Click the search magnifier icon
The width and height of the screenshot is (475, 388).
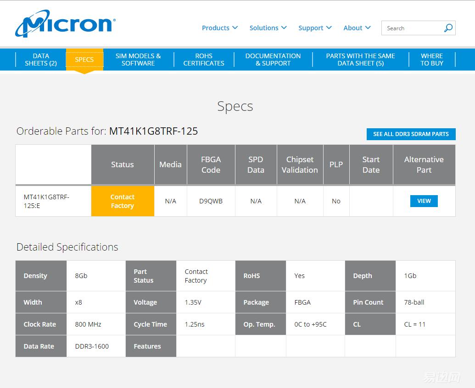click(x=448, y=28)
